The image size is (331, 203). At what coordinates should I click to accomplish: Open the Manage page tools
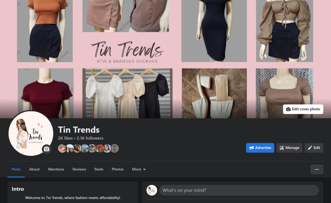tap(289, 148)
